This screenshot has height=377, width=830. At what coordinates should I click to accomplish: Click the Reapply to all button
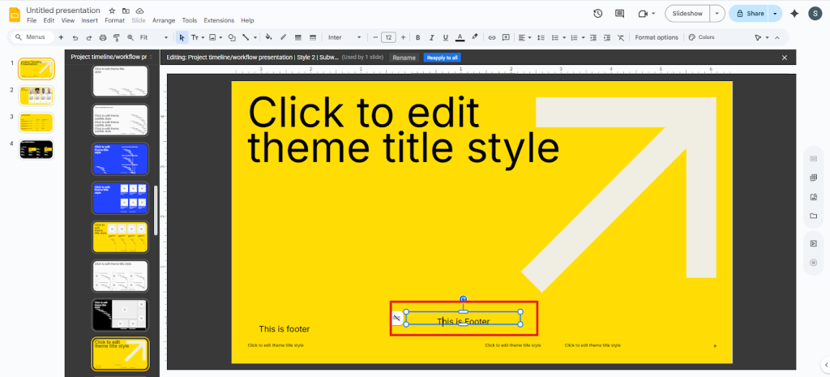(443, 58)
